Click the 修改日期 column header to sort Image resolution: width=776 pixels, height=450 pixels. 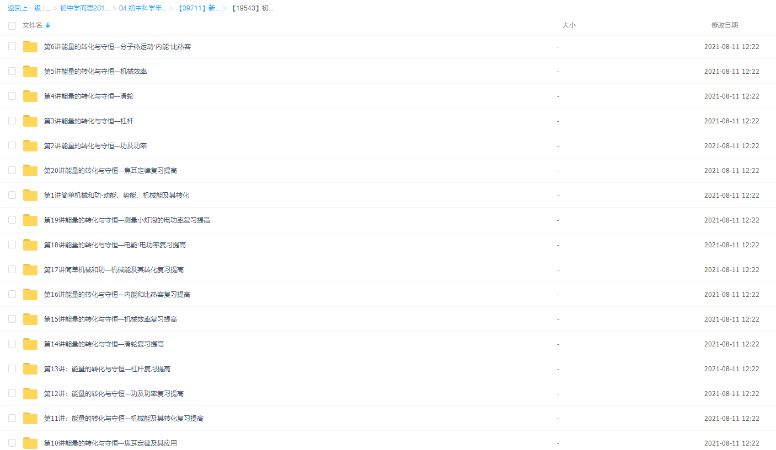point(724,25)
